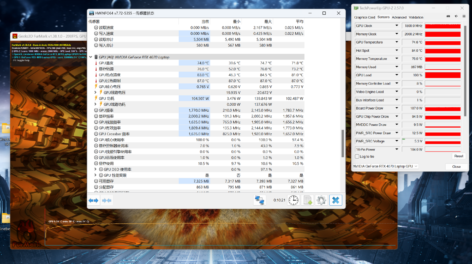Open the GPU Temperature sensor dropdown arrow
Viewport: 472px width, 264px height.
click(x=397, y=42)
